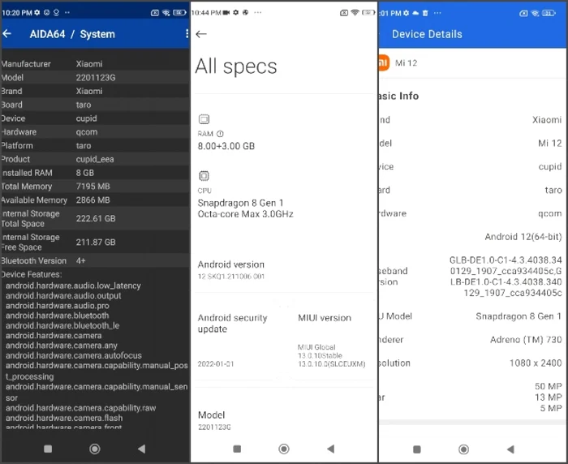Image resolution: width=568 pixels, height=464 pixels.
Task: Select android.hardware.audio.low_latency feature line
Action: click(73, 286)
